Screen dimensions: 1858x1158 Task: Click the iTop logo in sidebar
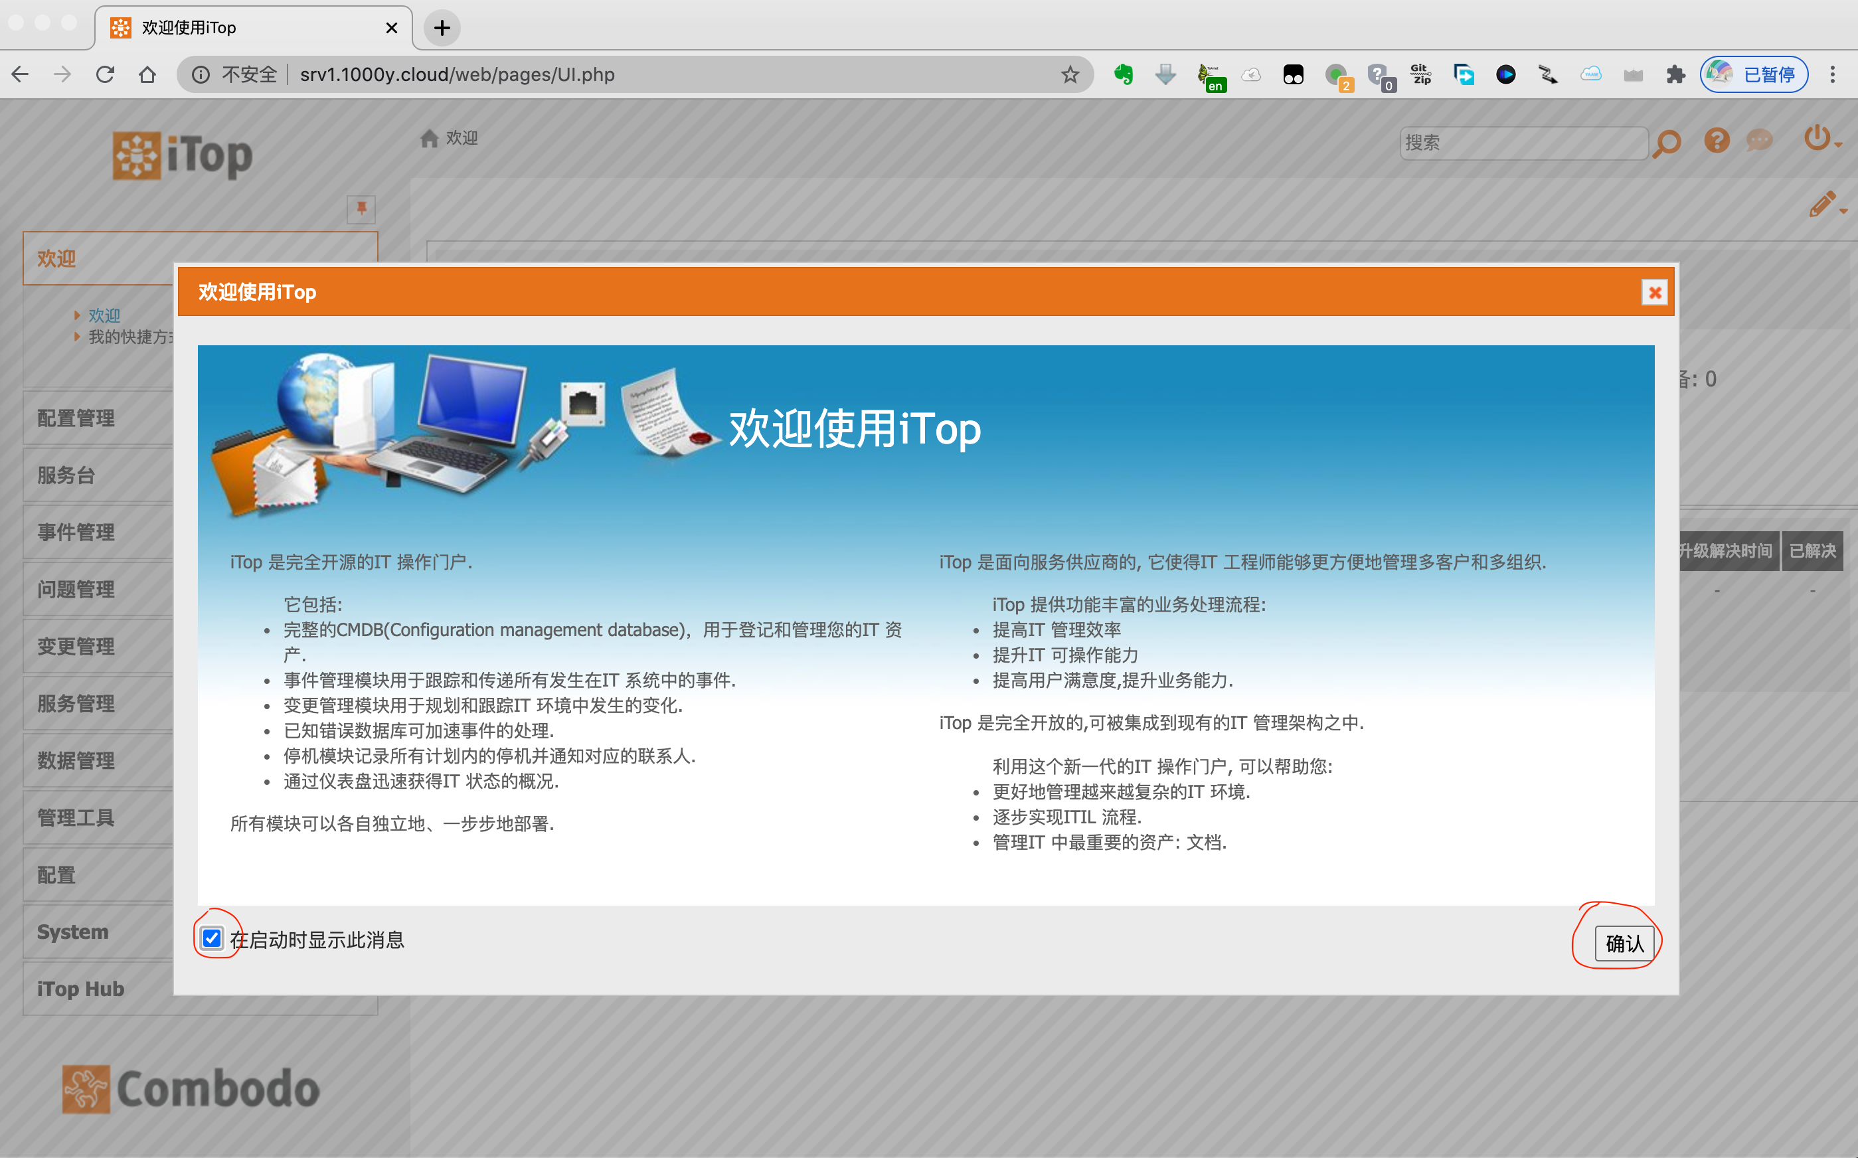coord(182,155)
